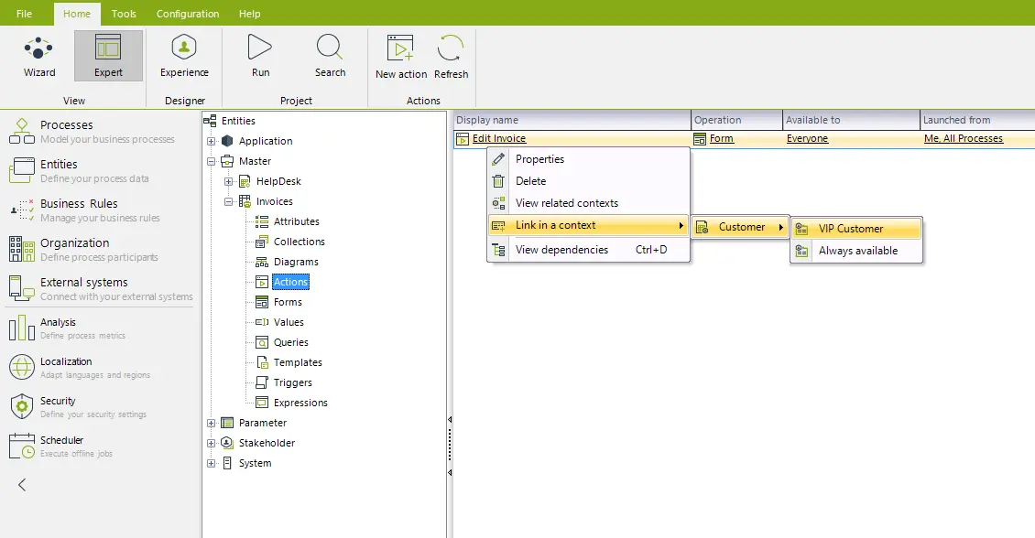Collapse the Invoices tree node
The width and height of the screenshot is (1035, 538).
[228, 201]
